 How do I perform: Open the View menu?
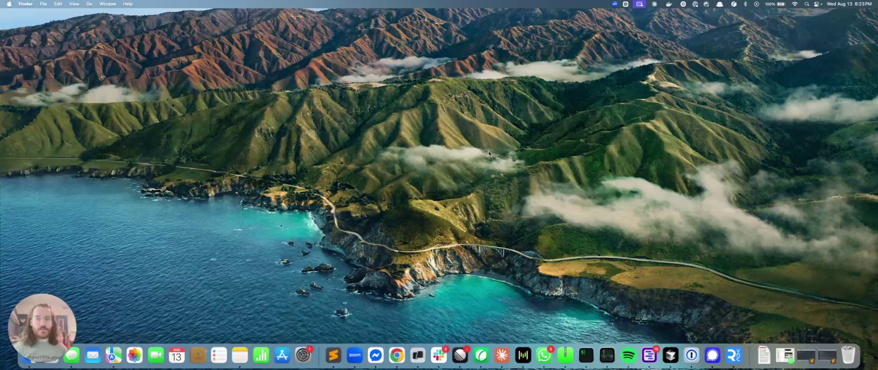click(x=74, y=4)
